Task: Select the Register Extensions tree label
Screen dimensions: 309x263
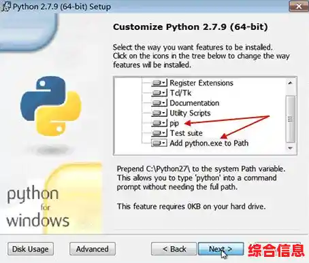Action: click(201, 83)
